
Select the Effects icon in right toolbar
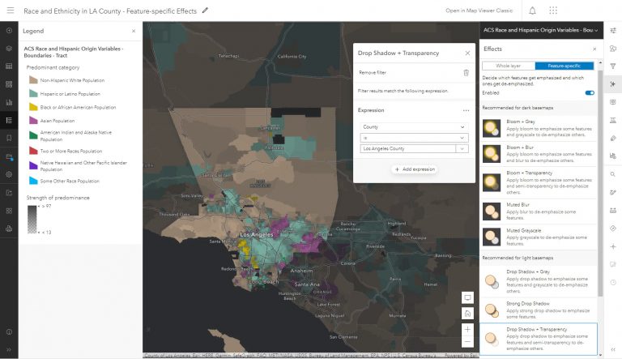613,83
